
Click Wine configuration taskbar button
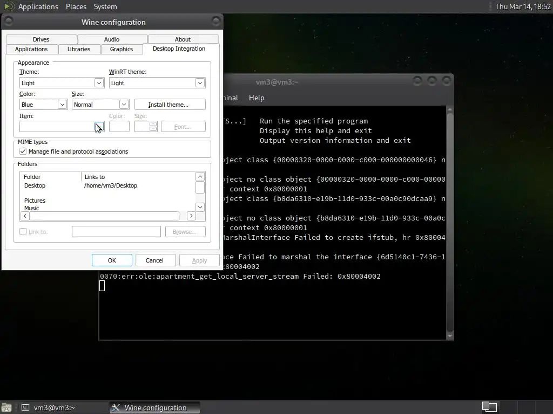tap(155, 408)
